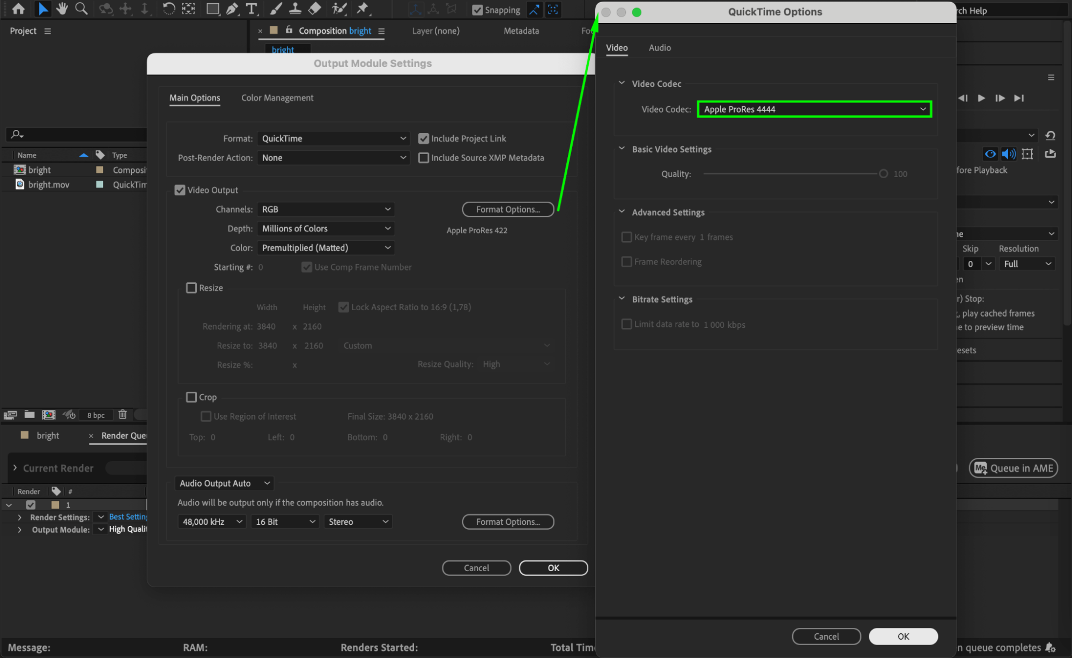Click the Quality slider handle

pyautogui.click(x=883, y=174)
